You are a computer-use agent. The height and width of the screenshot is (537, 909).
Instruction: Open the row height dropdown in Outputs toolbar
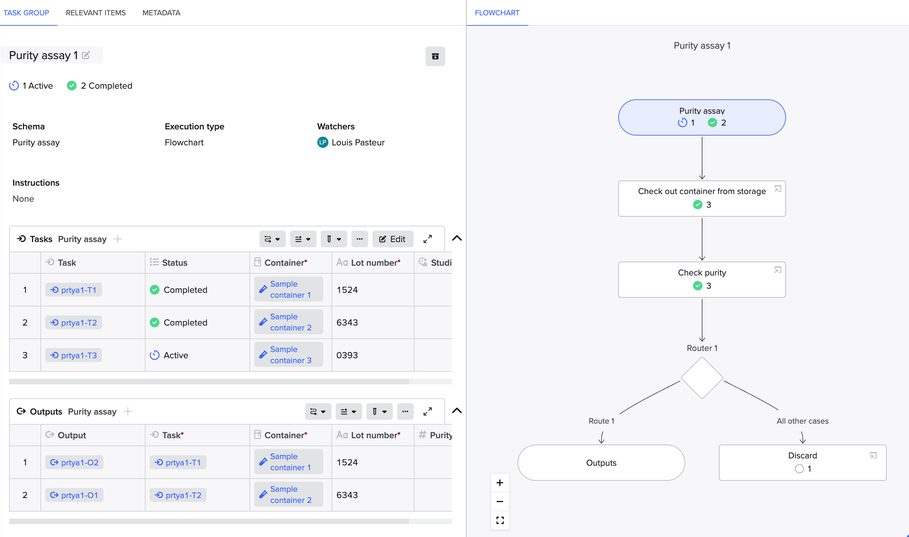click(318, 411)
